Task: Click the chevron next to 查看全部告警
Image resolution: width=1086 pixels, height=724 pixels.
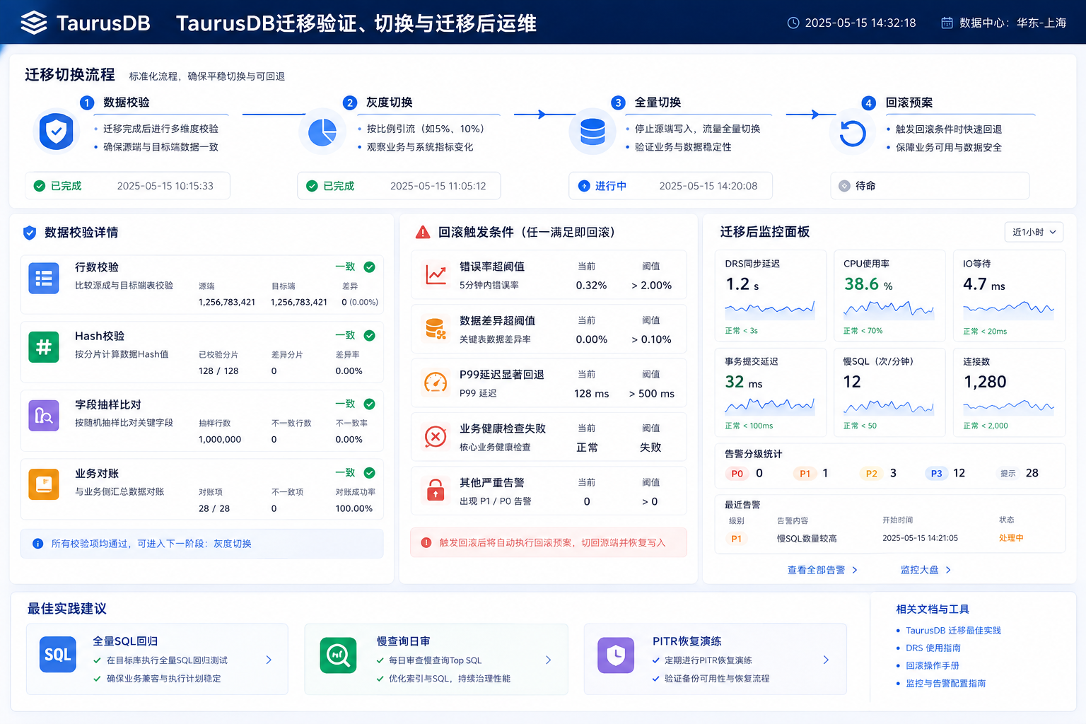Action: pos(855,570)
